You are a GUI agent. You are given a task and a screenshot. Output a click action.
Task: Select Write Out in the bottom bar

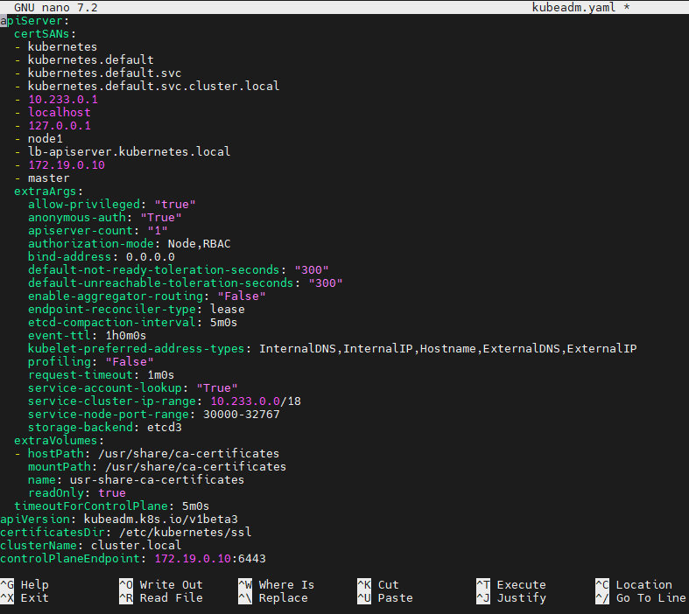point(160,584)
